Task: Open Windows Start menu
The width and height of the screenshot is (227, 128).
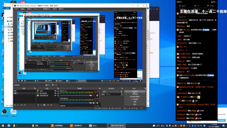Action: pyautogui.click(x=3, y=125)
